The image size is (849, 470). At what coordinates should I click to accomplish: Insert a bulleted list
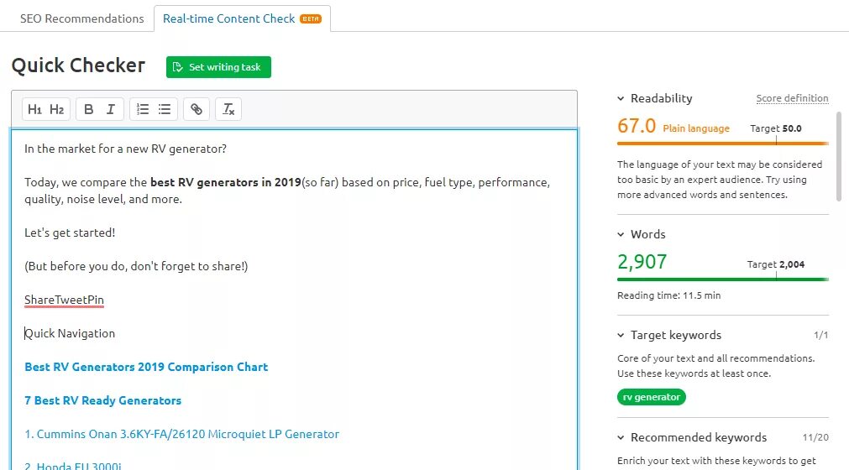coord(165,109)
